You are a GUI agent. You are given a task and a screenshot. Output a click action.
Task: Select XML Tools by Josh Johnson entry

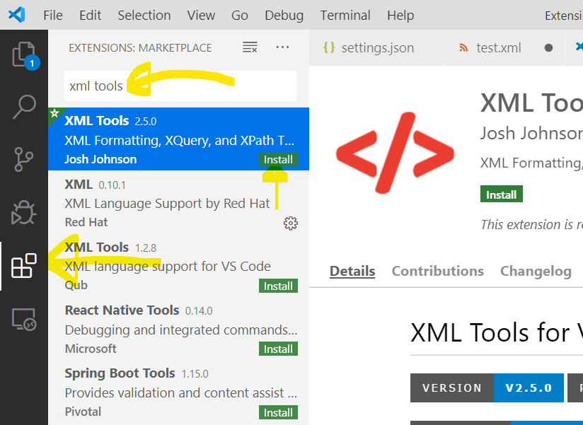178,139
